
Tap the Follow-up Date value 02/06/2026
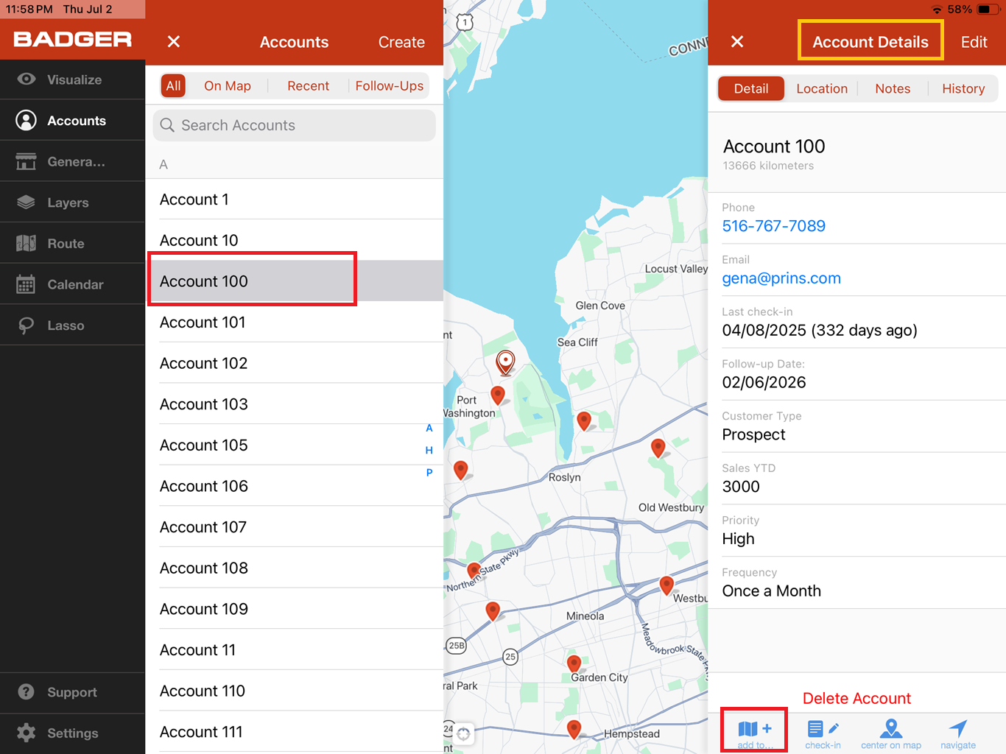[764, 382]
